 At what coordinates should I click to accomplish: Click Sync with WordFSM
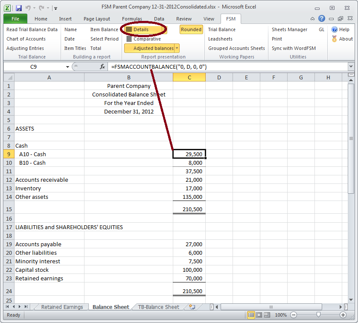(x=294, y=48)
